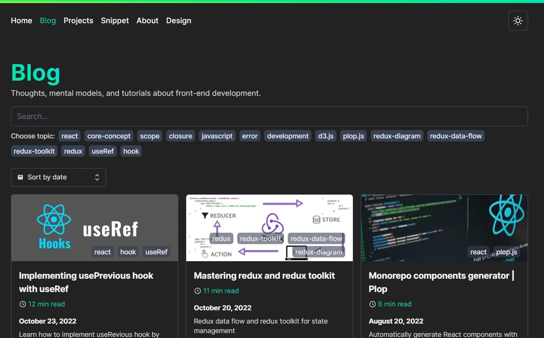Filter by the hook topic in filter row
Screen dimensions: 544x338
tap(131, 151)
